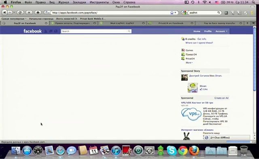Open Finder from the Dock

[16, 150]
